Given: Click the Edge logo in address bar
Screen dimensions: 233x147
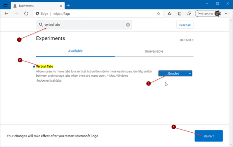Looking at the screenshot, I should (37, 14).
